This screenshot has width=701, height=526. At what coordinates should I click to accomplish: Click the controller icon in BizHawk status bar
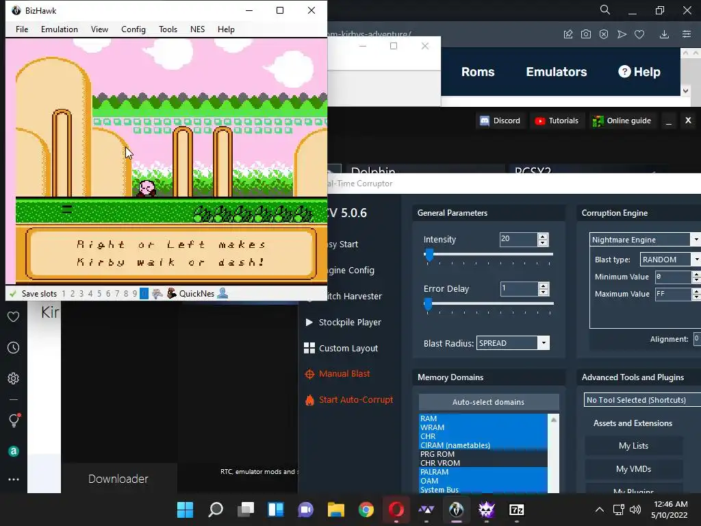(157, 294)
